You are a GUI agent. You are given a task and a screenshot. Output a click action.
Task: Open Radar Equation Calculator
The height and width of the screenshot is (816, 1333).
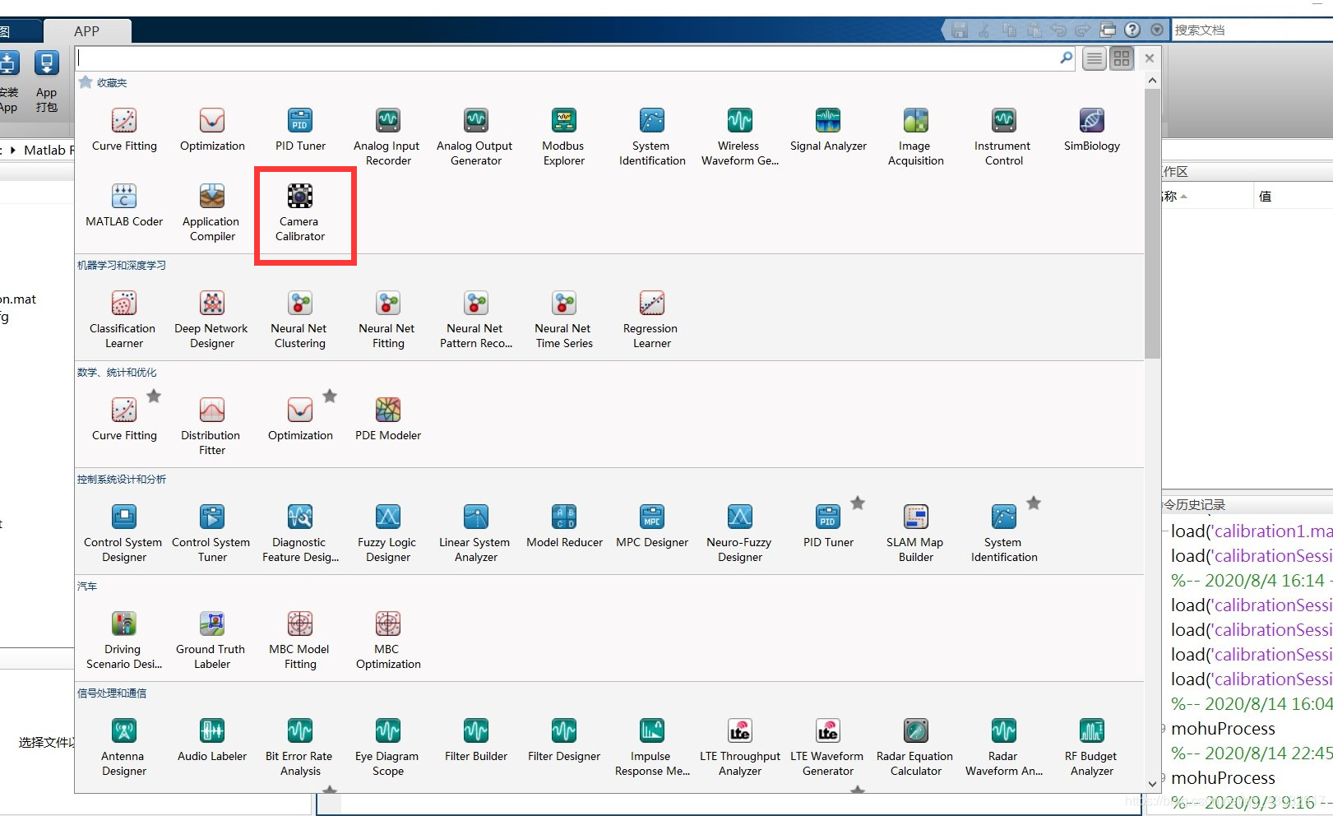point(915,747)
